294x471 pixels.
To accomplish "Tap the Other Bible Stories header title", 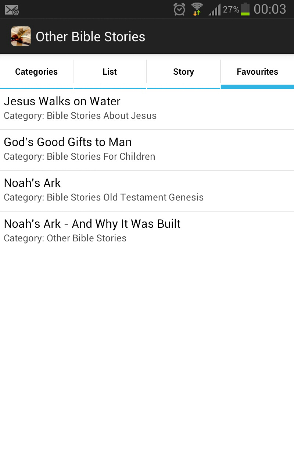I will [90, 37].
